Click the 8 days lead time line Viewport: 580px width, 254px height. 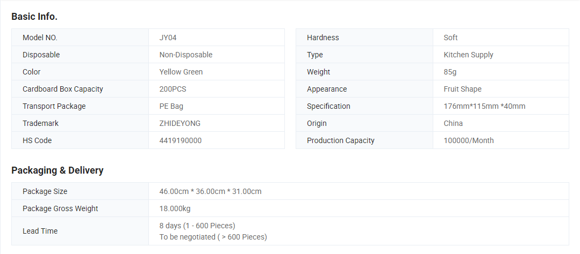pos(197,226)
